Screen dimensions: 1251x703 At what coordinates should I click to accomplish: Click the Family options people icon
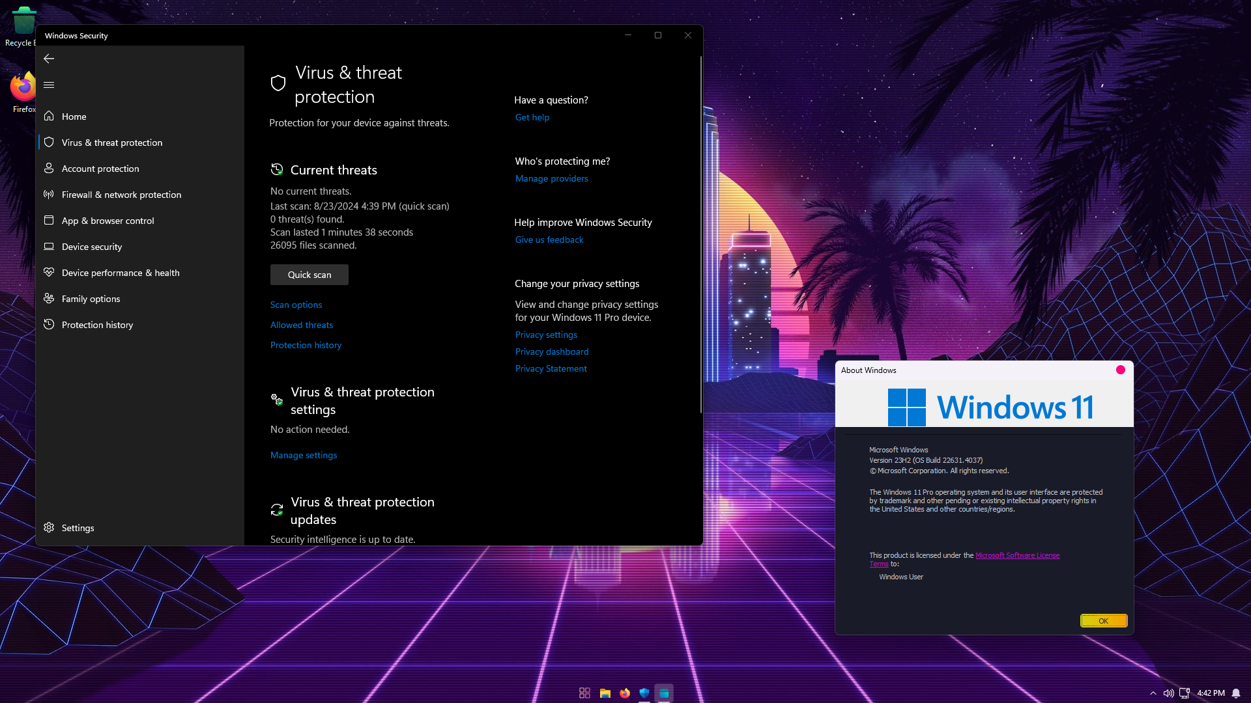coord(49,298)
